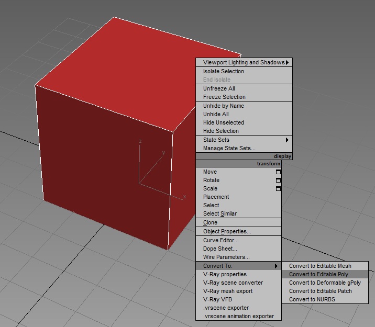
Task: Open Wire Parameters...
Action: pos(238,257)
